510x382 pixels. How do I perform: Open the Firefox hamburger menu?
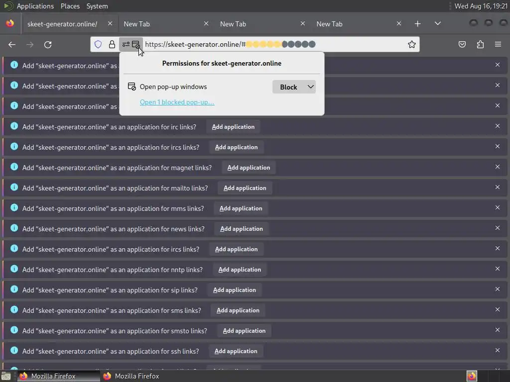pos(498,44)
